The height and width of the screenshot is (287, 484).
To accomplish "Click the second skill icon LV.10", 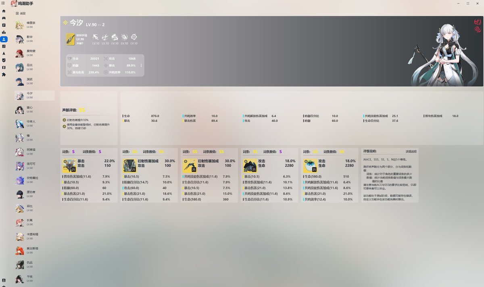I will [x=105, y=37].
